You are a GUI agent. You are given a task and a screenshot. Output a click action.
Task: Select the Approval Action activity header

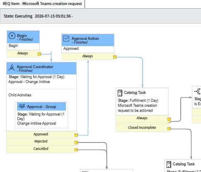(x=88, y=40)
